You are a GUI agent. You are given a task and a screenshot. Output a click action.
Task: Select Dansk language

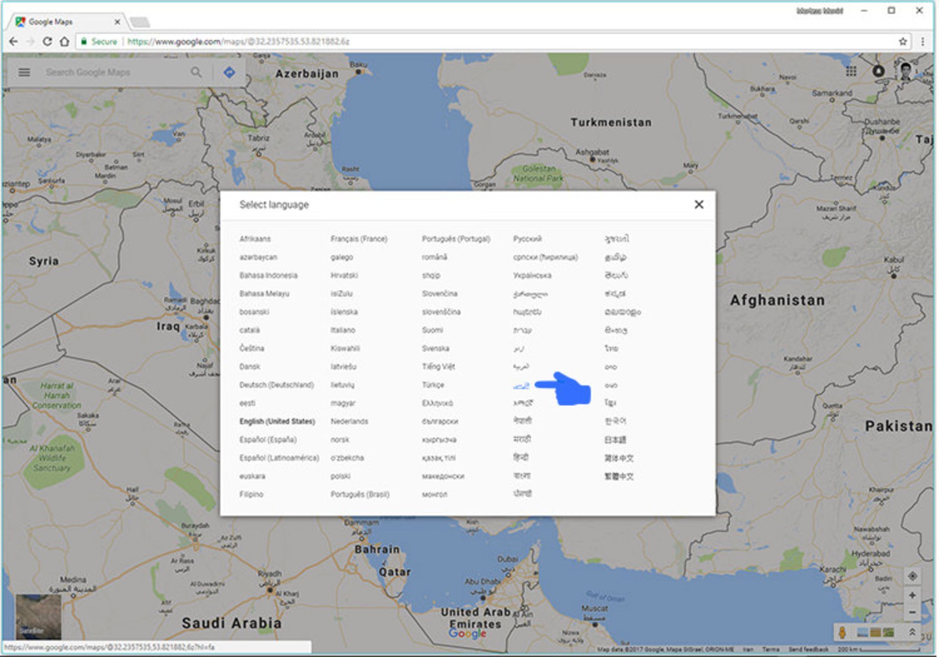249,367
